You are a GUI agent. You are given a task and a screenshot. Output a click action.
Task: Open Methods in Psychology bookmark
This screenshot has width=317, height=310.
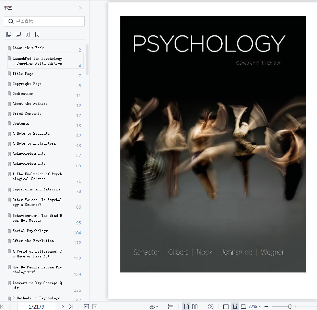pos(36,298)
